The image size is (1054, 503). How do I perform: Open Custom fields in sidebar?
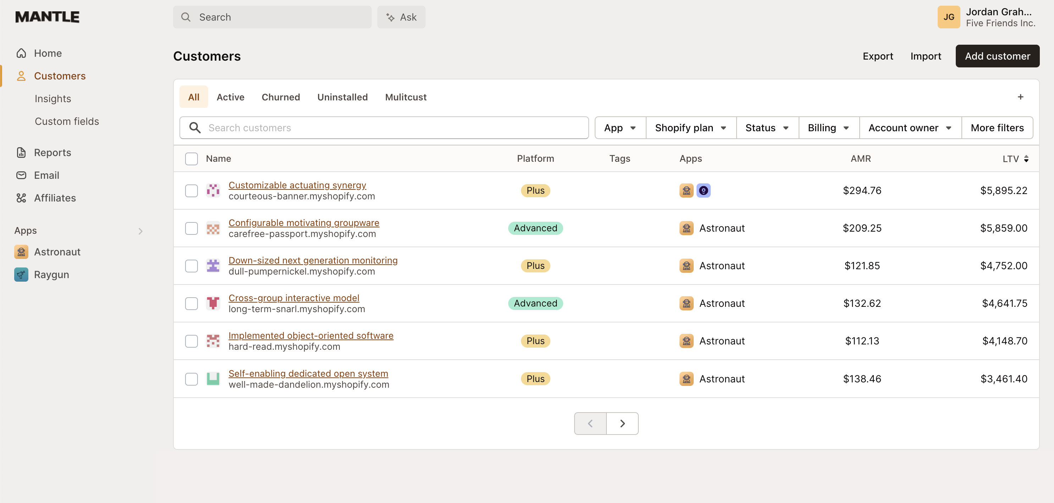[x=67, y=122]
